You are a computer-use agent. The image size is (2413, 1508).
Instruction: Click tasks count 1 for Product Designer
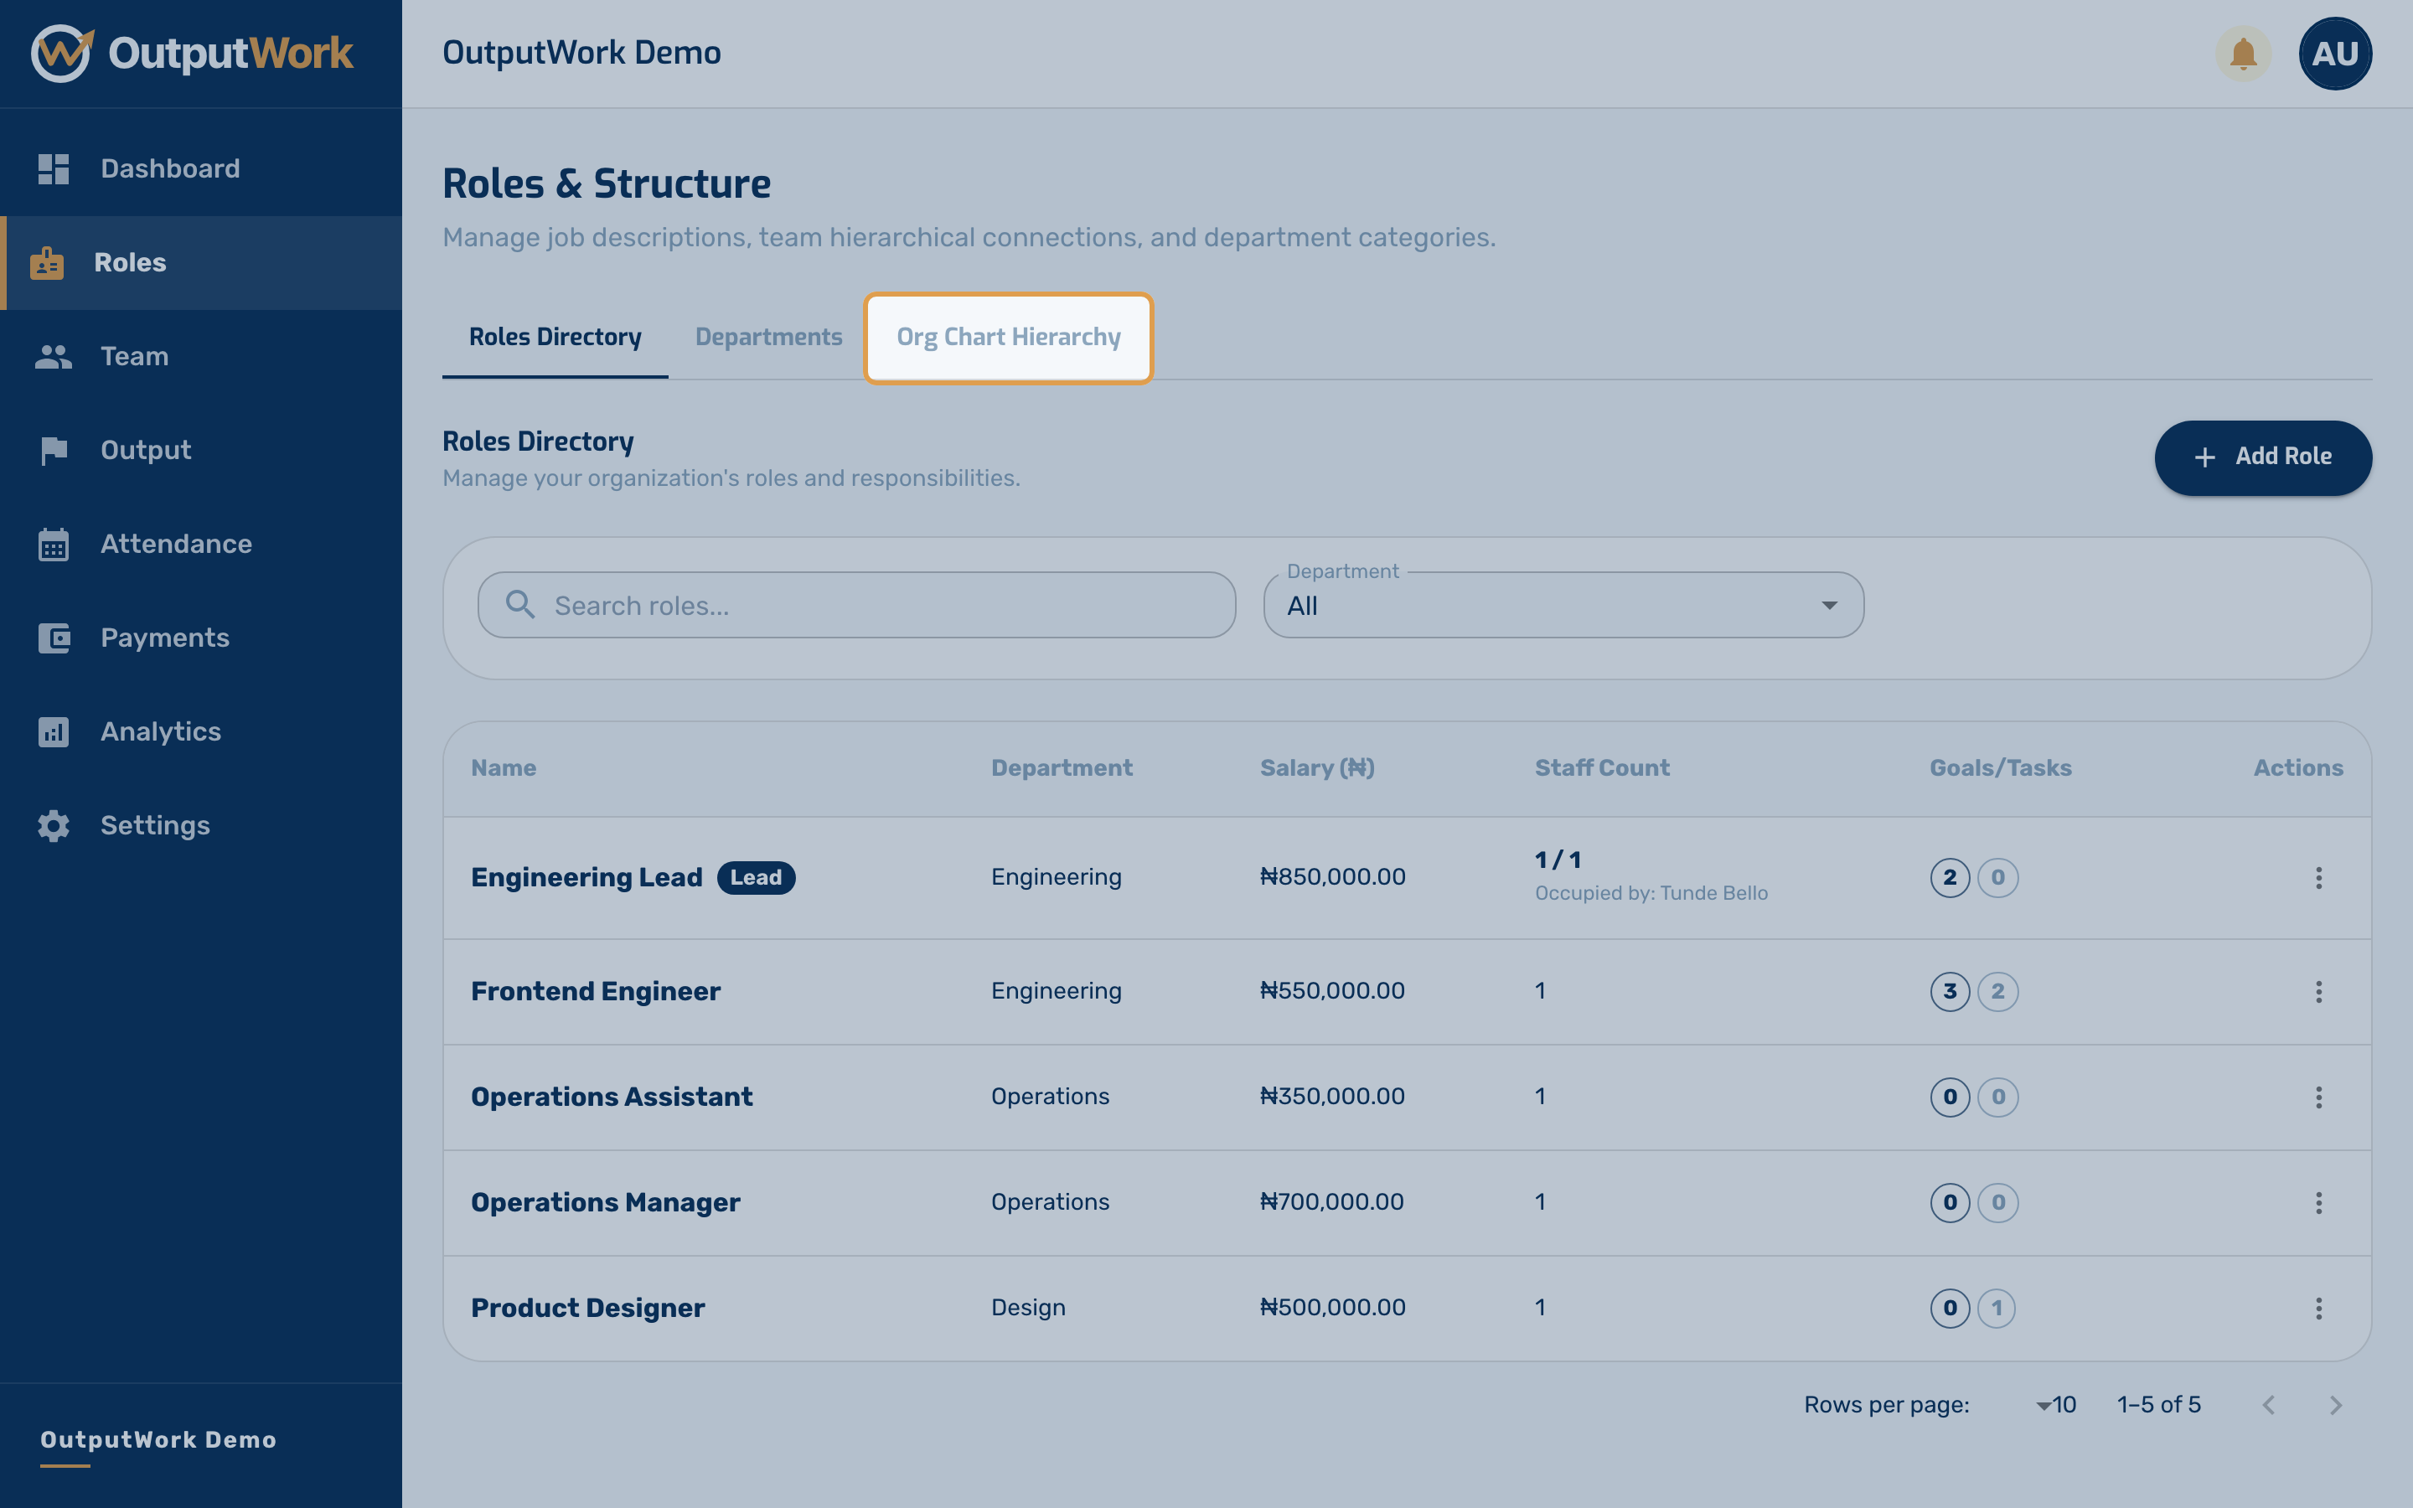coord(1997,1309)
